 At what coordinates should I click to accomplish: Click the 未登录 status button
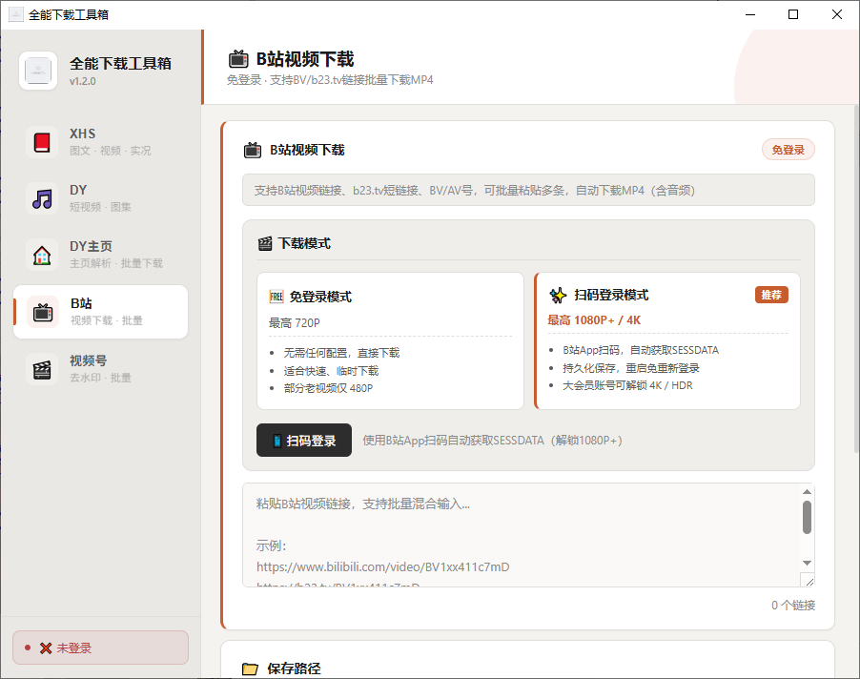pyautogui.click(x=101, y=648)
